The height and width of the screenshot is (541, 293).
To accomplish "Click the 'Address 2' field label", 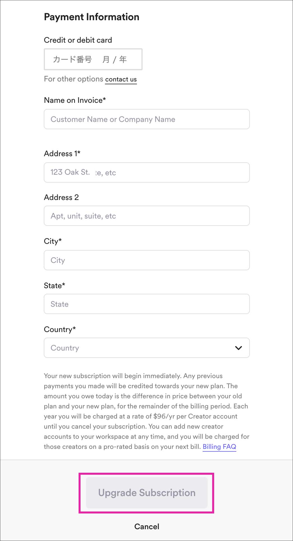I will (61, 197).
